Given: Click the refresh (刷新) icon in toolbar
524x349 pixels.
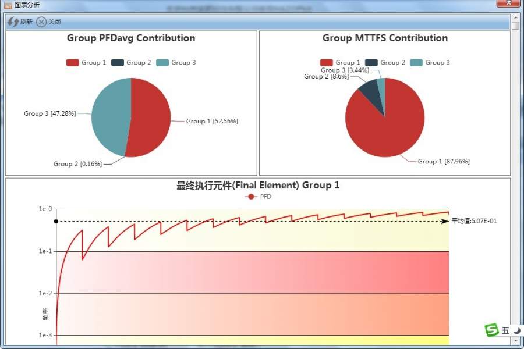Looking at the screenshot, I should point(13,22).
